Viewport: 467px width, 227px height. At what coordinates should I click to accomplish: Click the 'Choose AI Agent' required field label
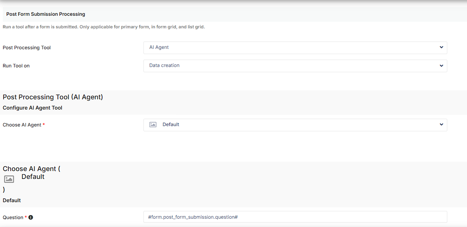click(x=22, y=125)
